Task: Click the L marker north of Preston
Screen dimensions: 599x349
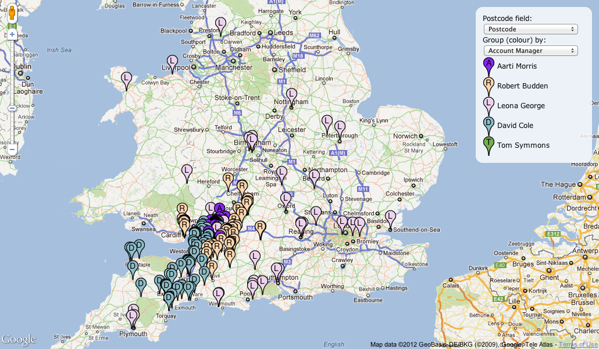Action: pos(220,24)
